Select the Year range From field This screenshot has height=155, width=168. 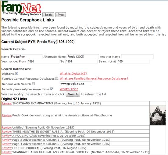(x=43, y=61)
